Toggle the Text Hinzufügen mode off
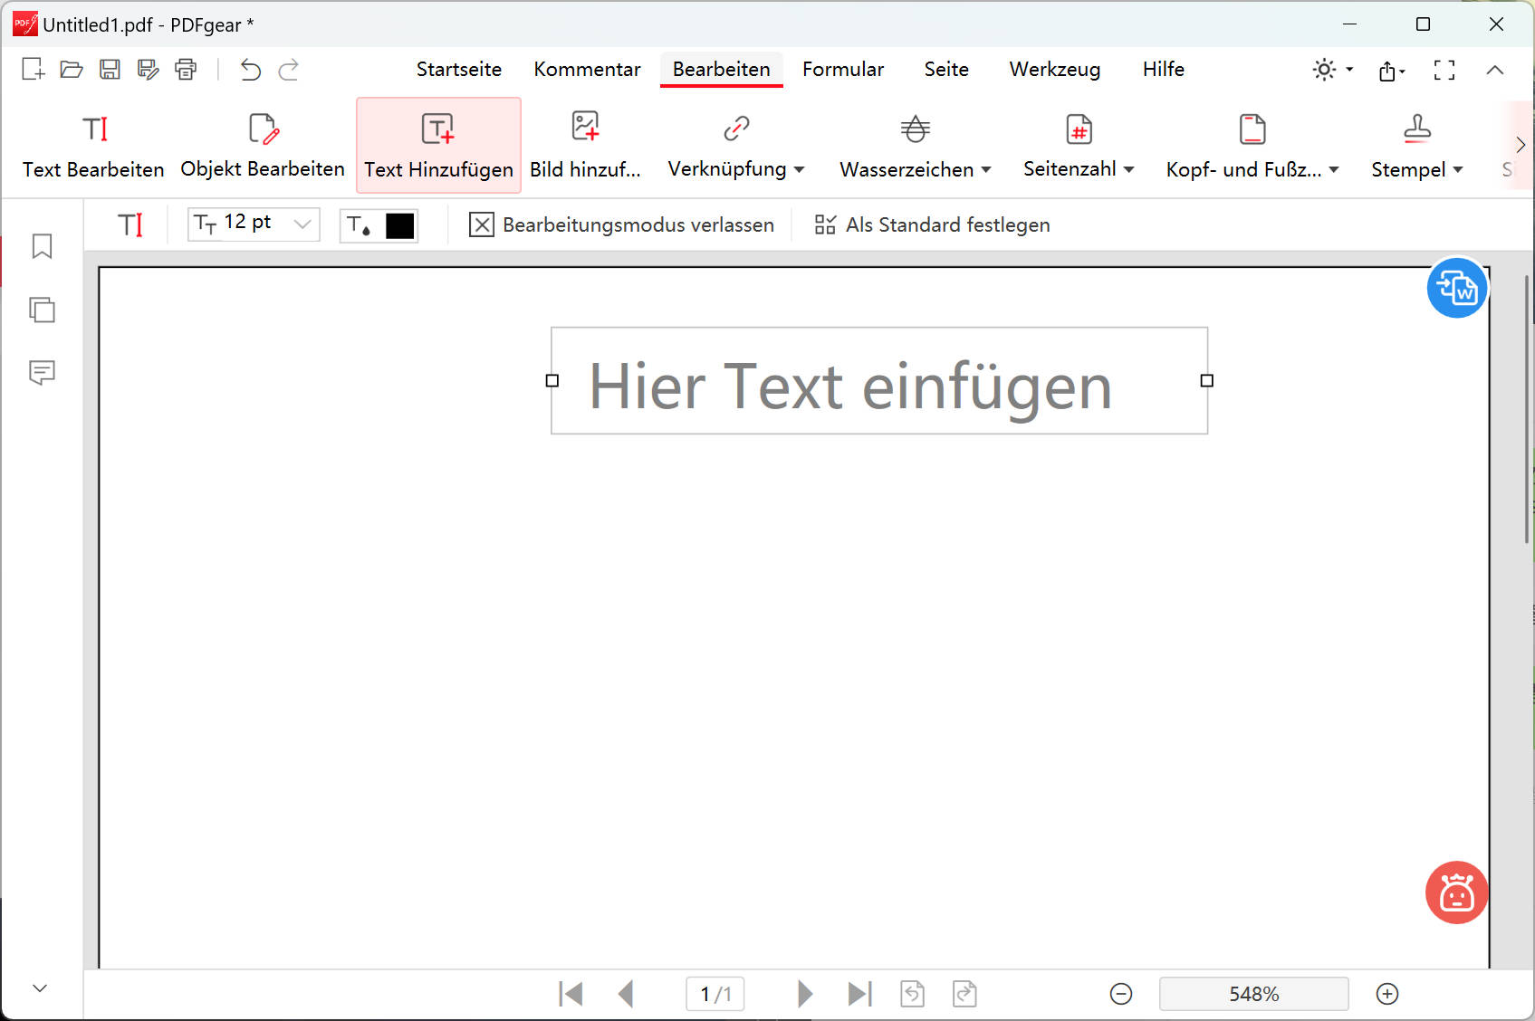Image resolution: width=1535 pixels, height=1021 pixels. pos(437,145)
